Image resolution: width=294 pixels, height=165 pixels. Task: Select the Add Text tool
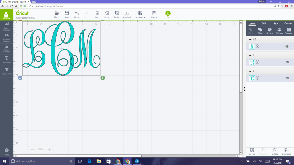click(x=7, y=60)
